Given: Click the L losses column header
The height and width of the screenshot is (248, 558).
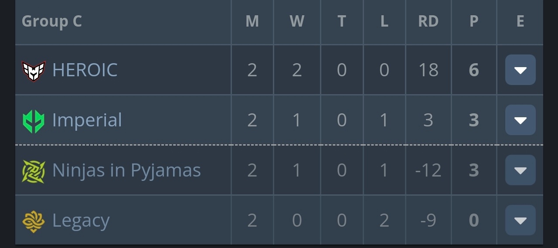Looking at the screenshot, I should coord(384,21).
